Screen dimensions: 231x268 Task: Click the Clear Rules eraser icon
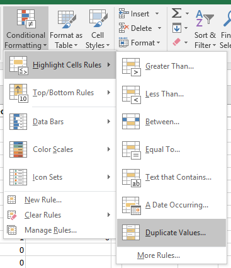pyautogui.click(x=12, y=215)
